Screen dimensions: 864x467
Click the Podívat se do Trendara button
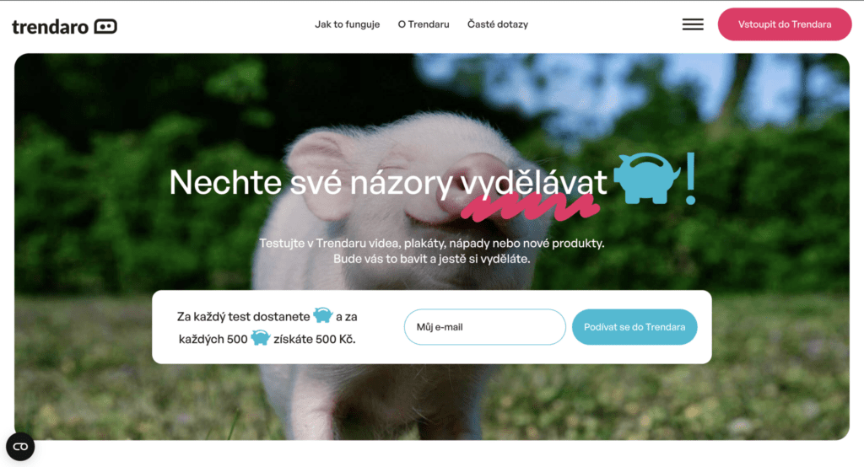point(634,327)
